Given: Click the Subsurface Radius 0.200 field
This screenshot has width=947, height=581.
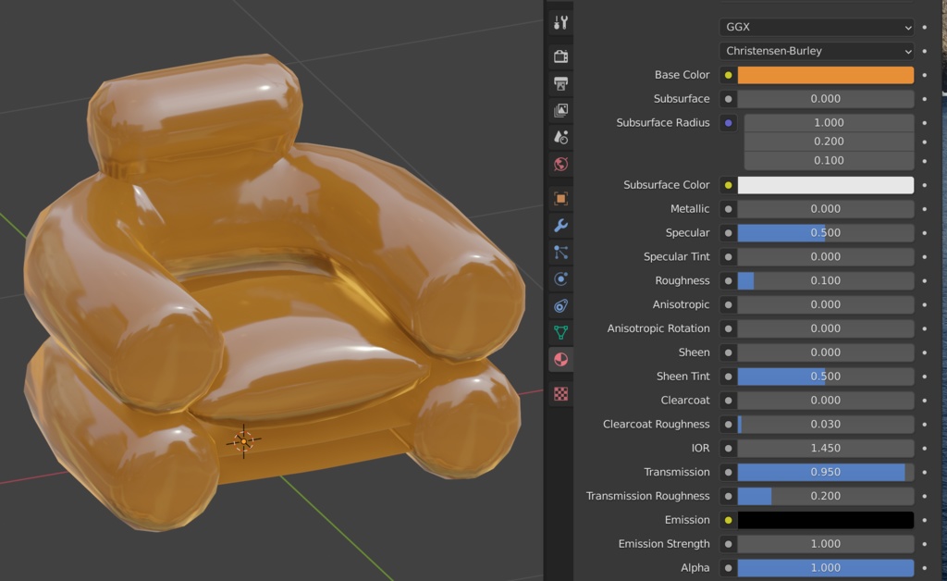Looking at the screenshot, I should [829, 142].
